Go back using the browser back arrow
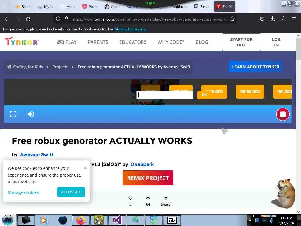 (x=7, y=19)
